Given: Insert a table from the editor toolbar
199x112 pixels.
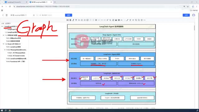Looking at the screenshot, I should point(119,20).
